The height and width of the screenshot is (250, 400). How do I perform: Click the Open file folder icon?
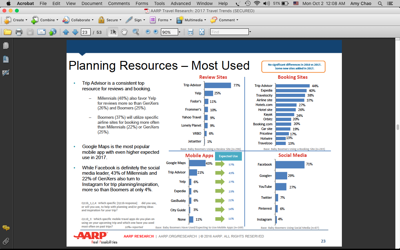(x=7, y=32)
